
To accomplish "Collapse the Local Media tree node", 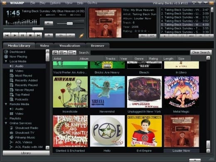I will point(6,61).
